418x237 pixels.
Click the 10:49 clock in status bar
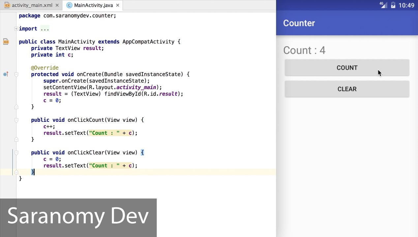(406, 5)
